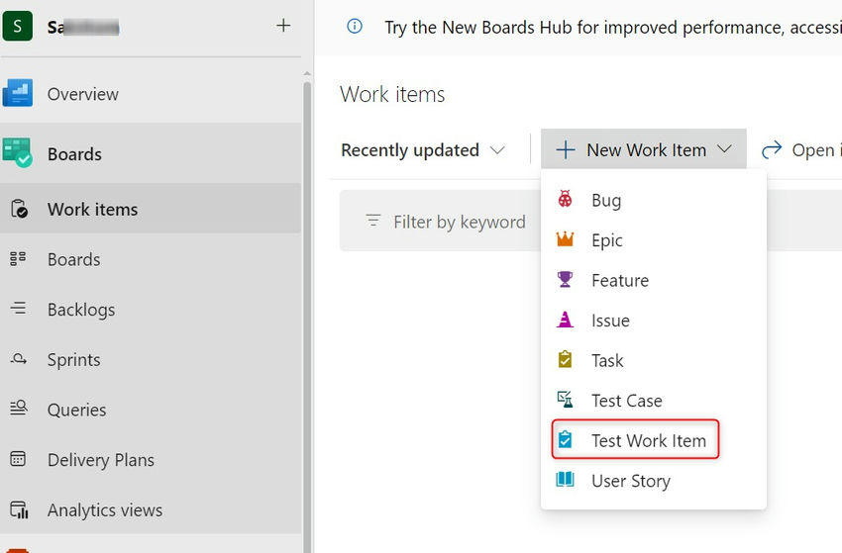The width and height of the screenshot is (842, 553).
Task: Click the Epic crown icon
Action: point(565,240)
